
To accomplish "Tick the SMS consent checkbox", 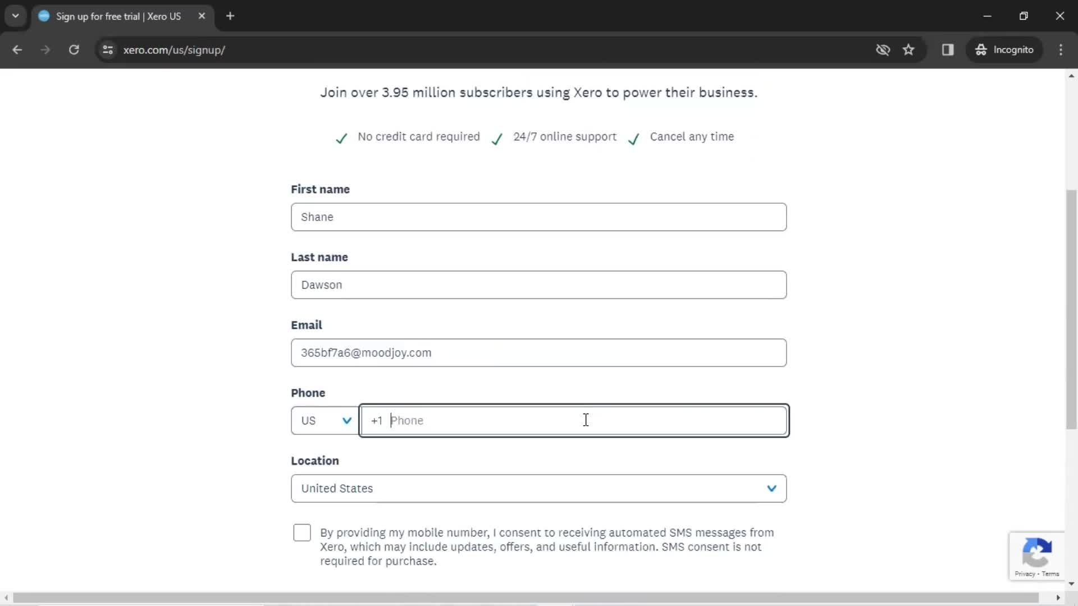I will [302, 532].
